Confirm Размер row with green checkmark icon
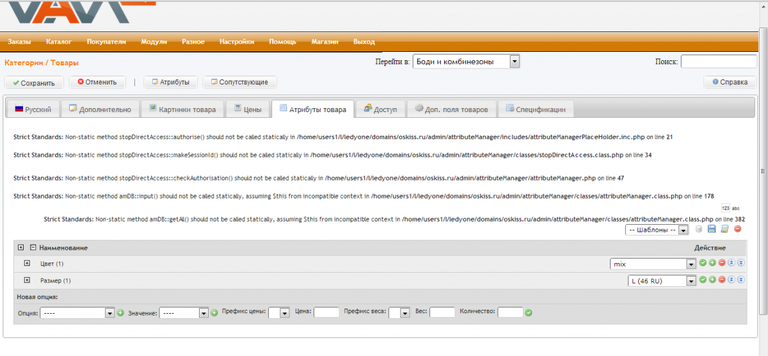Viewport: 768px width, 356px height. (703, 280)
